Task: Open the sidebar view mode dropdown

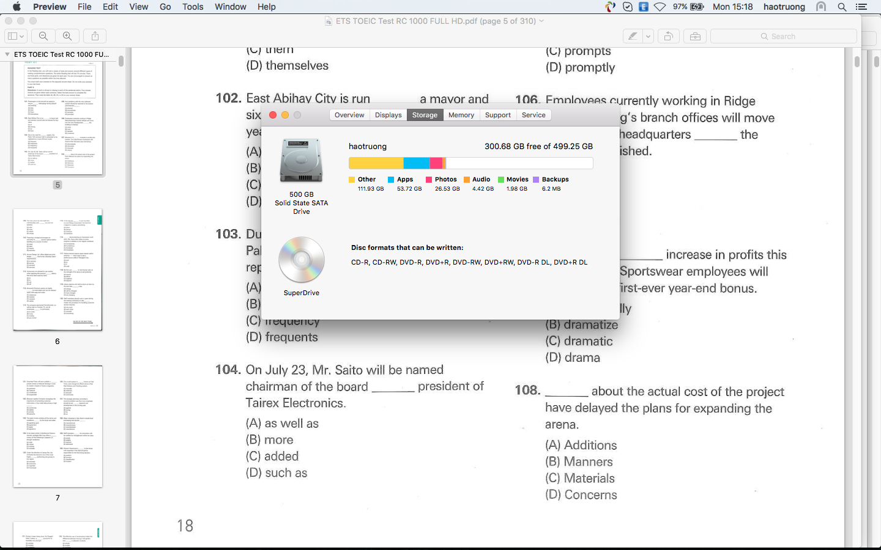Action: 15,36
